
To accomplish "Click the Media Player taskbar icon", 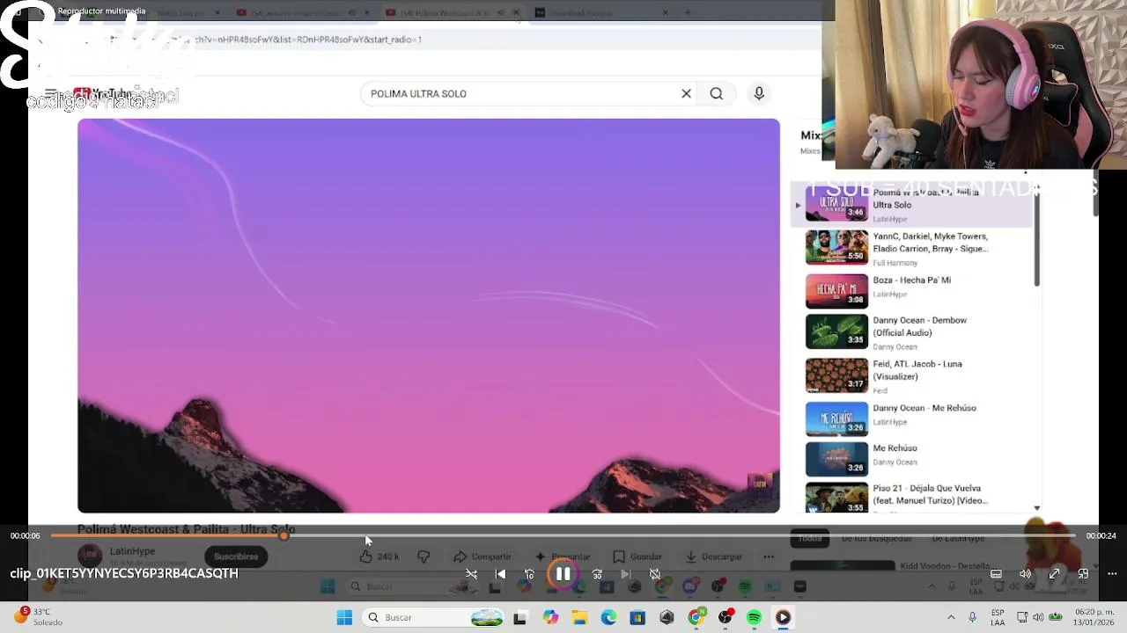I will coord(783,617).
